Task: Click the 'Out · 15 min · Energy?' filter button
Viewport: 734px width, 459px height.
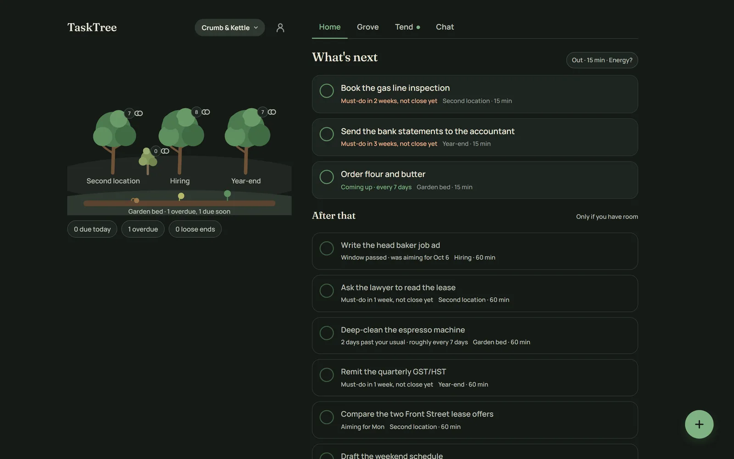Action: [x=602, y=60]
